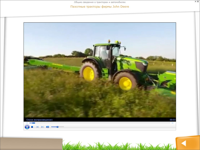Viewport: 200px width, 150px height.
Task: Click the 'Пахотные тракторы фирмы John Deere' title
Action: tap(100, 7)
